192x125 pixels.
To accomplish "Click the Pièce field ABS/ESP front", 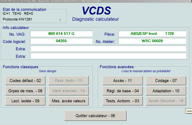I will (152, 34).
